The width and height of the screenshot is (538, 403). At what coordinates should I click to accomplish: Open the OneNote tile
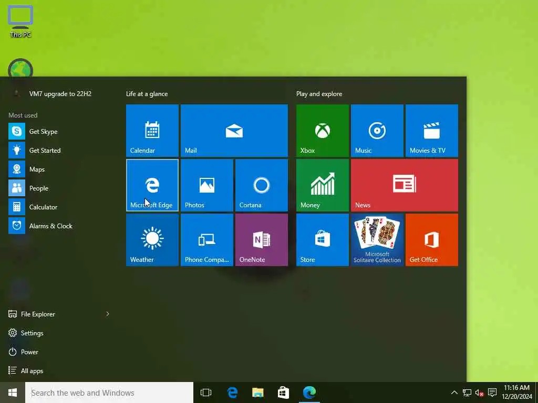pos(262,240)
